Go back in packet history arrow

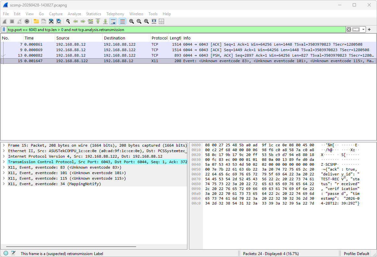pyautogui.click(x=76, y=21)
